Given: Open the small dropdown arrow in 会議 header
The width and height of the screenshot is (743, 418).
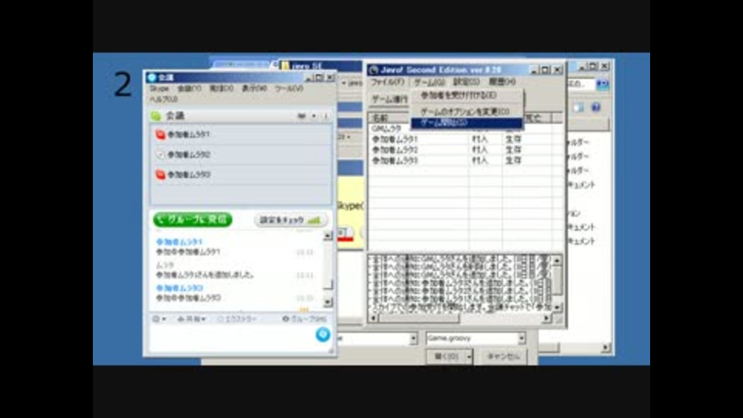Looking at the screenshot, I should 313,116.
